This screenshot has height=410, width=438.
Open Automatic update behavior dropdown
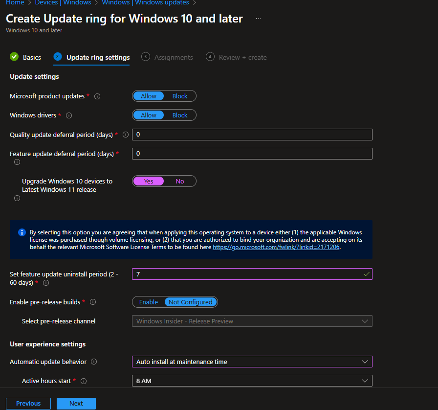[252, 362]
